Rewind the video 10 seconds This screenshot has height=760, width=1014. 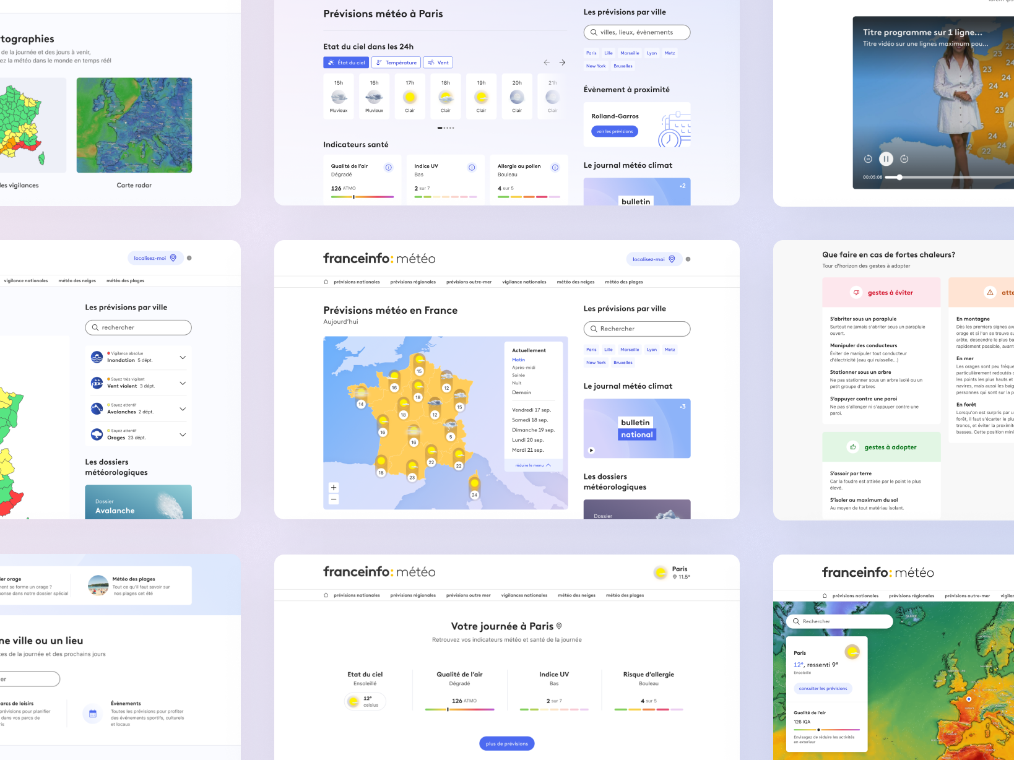(x=868, y=159)
